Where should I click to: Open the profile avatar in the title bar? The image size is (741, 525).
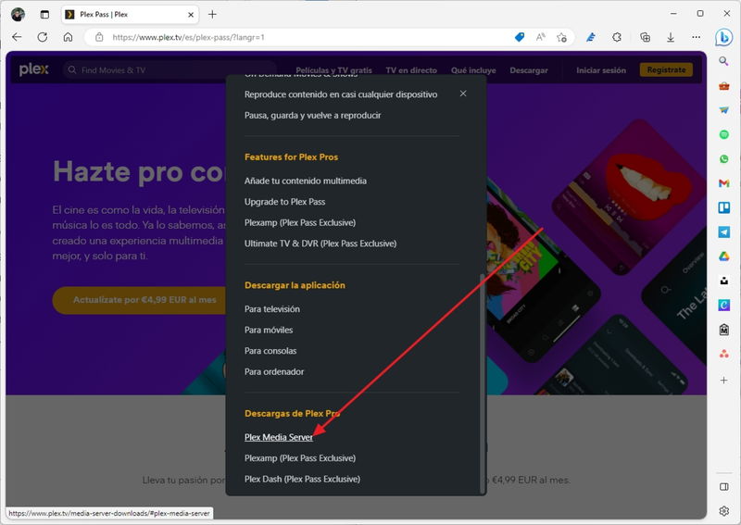[x=18, y=14]
